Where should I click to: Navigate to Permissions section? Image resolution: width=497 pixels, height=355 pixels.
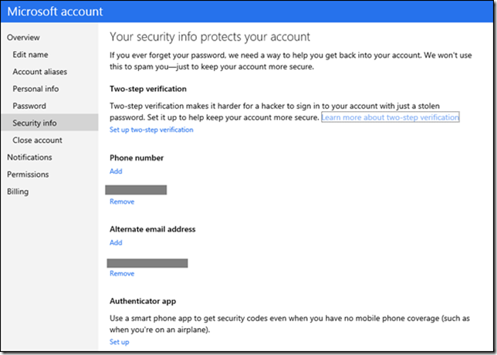pos(28,174)
